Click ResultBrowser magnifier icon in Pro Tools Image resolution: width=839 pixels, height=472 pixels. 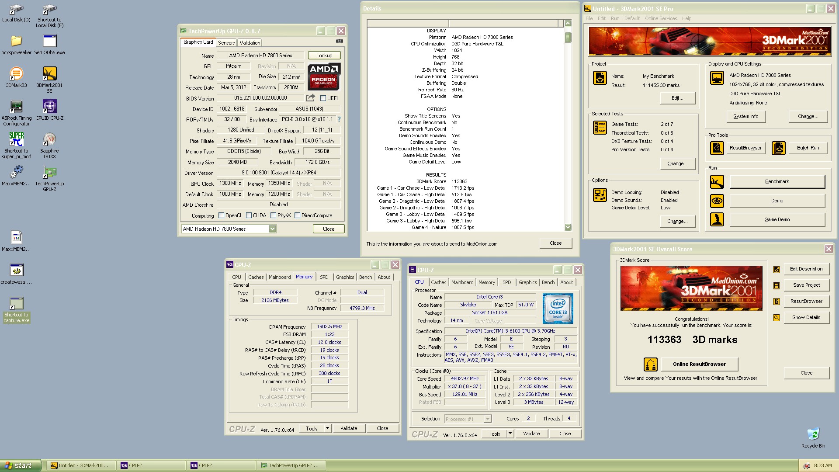(717, 148)
